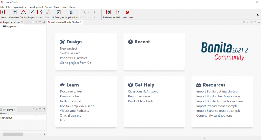This screenshot has width=261, height=140.
Task: Open the Edit menu
Action: (x=8, y=7)
